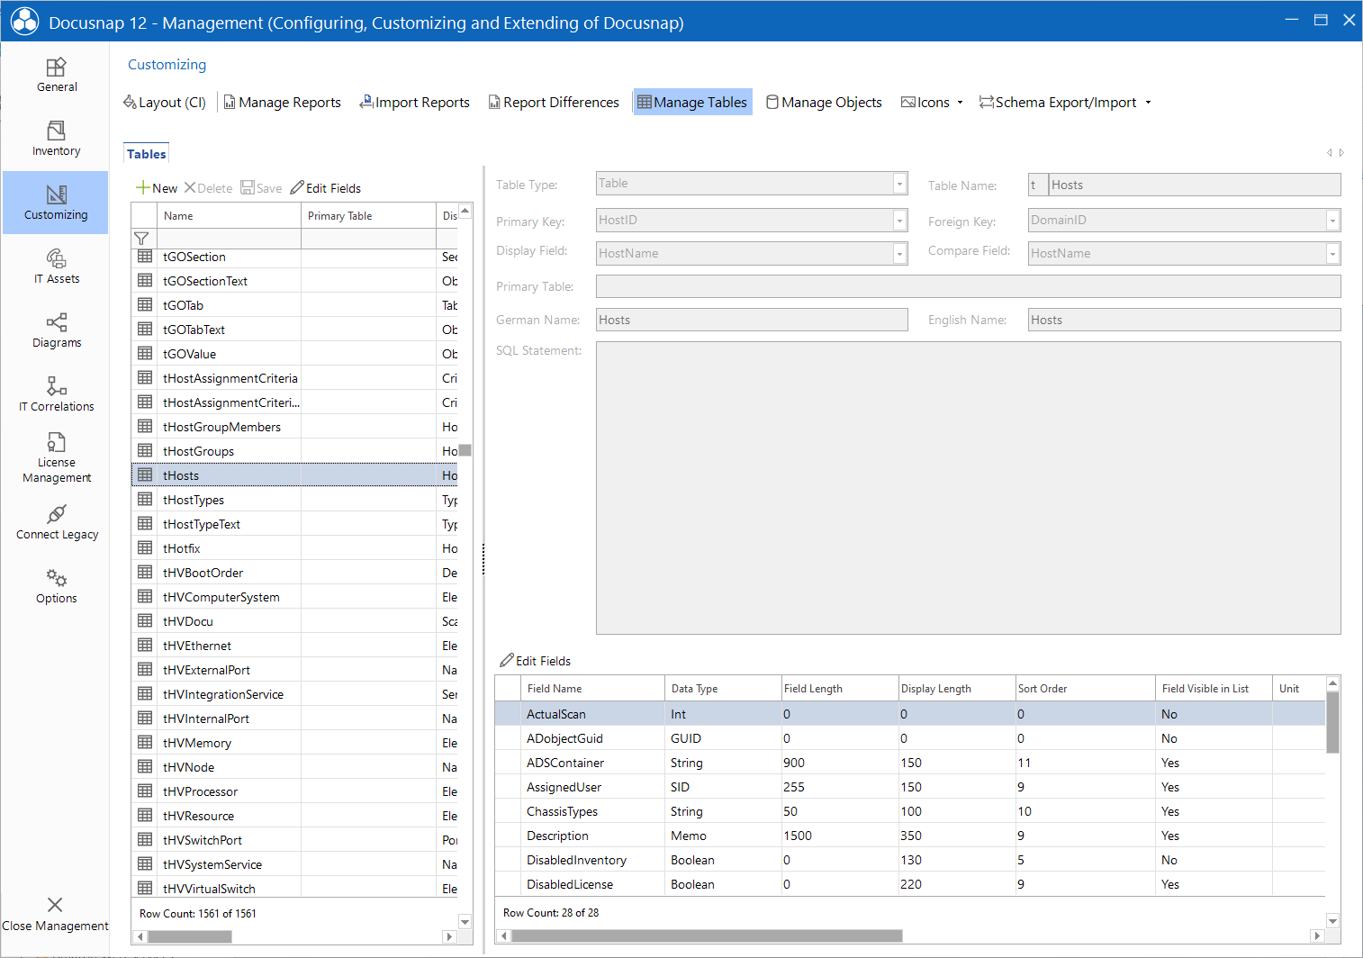Open Connect Legacy section

(x=56, y=522)
